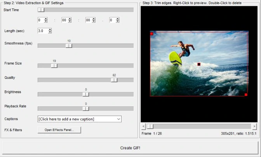The image size is (261, 157).
Task: Increase the start time minutes value
Action: 70,19
